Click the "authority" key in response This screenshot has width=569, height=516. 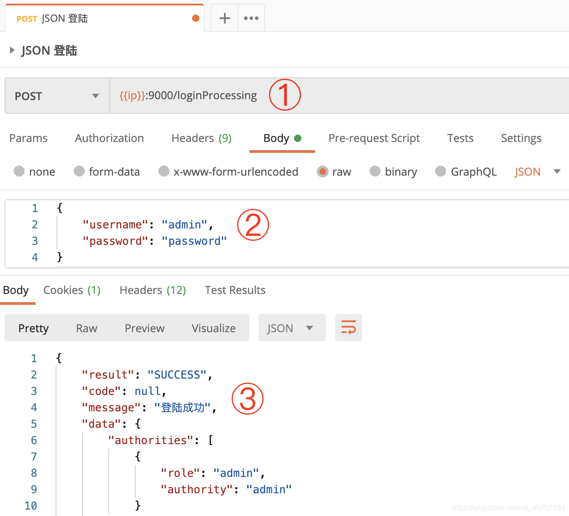coord(197,490)
